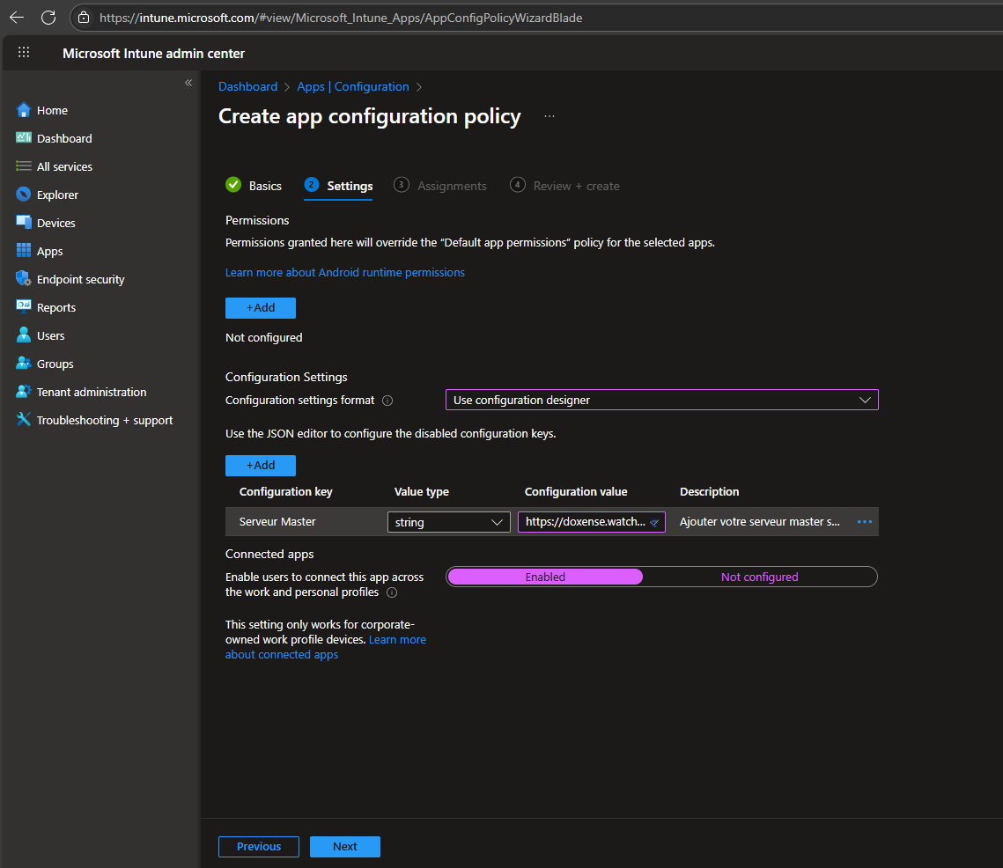Open All services in the sidebar
This screenshot has width=1003, height=868.
64,166
